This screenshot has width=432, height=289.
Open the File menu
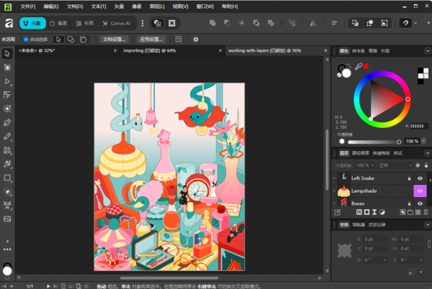(28, 6)
